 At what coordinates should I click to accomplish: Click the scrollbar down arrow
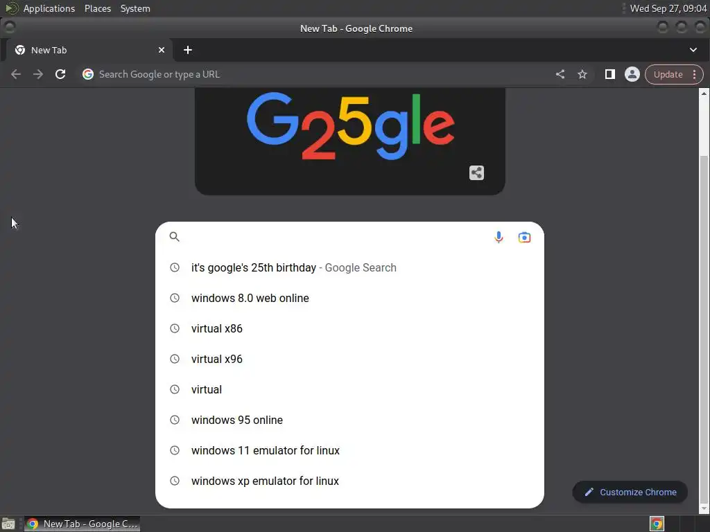click(704, 509)
